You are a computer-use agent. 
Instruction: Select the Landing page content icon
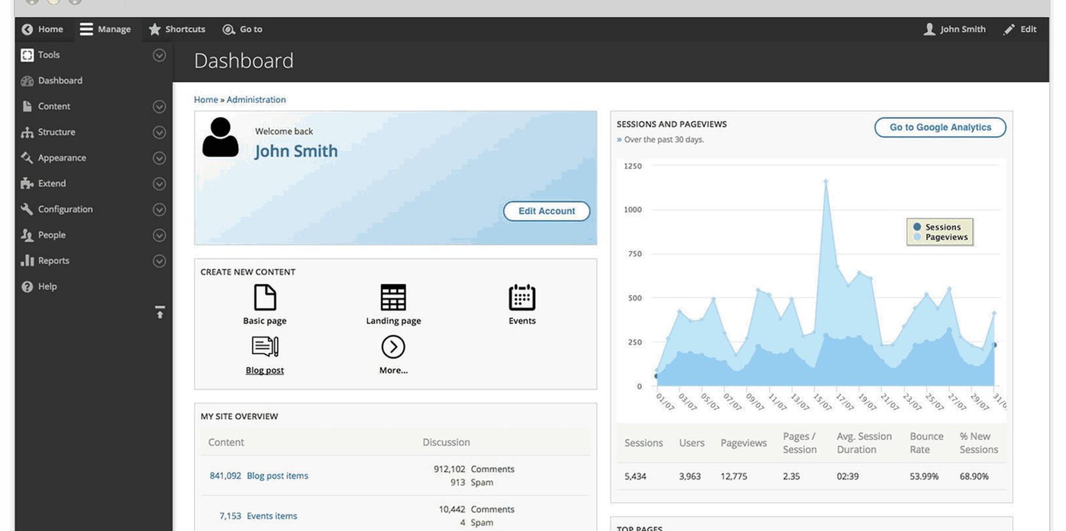point(393,298)
